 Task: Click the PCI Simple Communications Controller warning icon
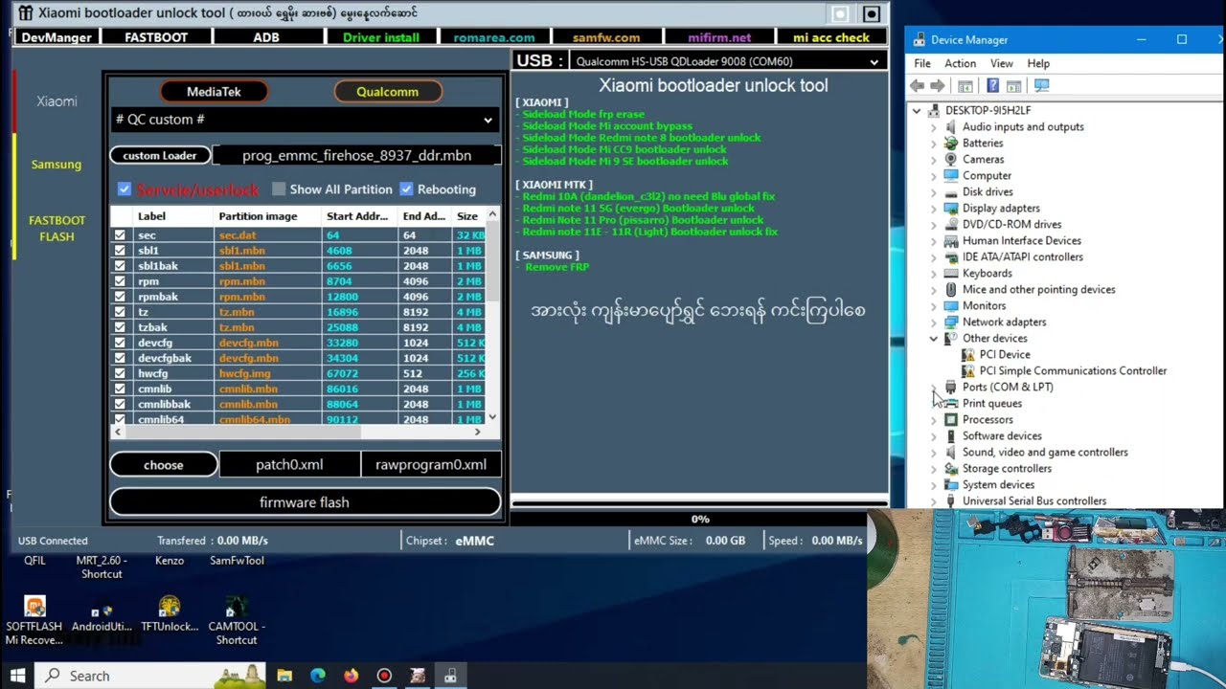pyautogui.click(x=968, y=370)
